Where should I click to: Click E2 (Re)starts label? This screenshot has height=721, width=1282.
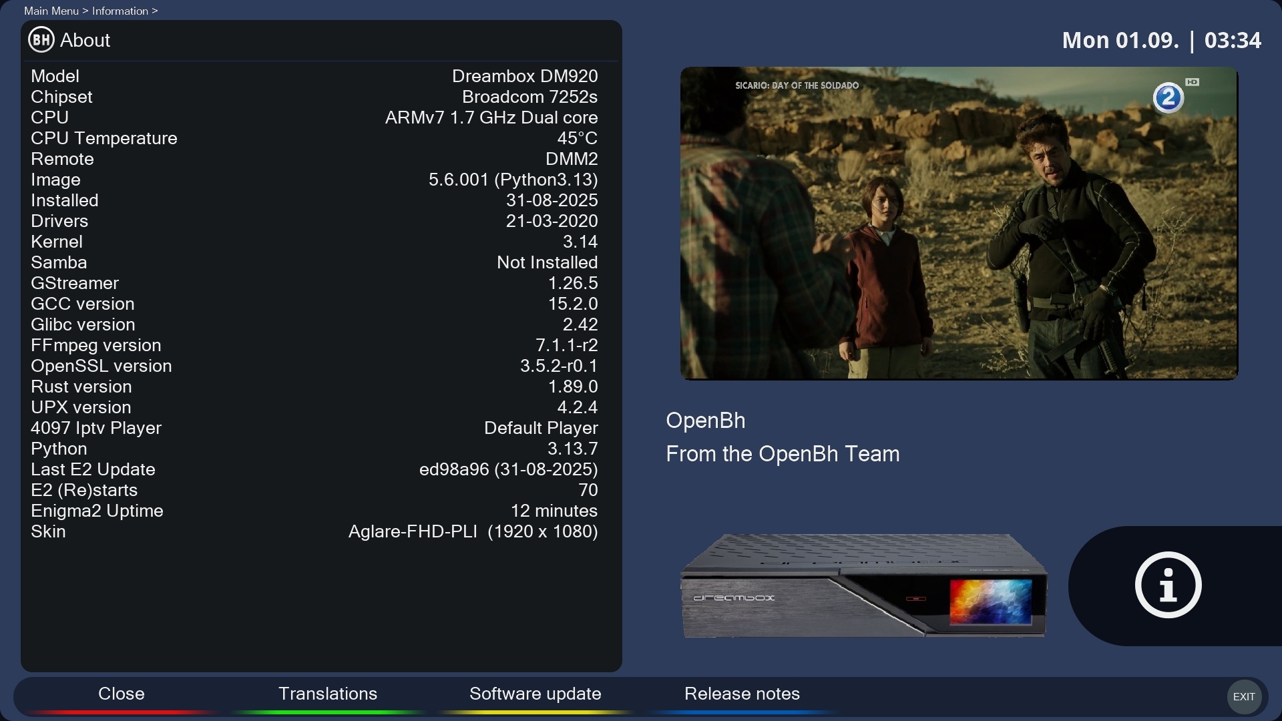click(84, 490)
